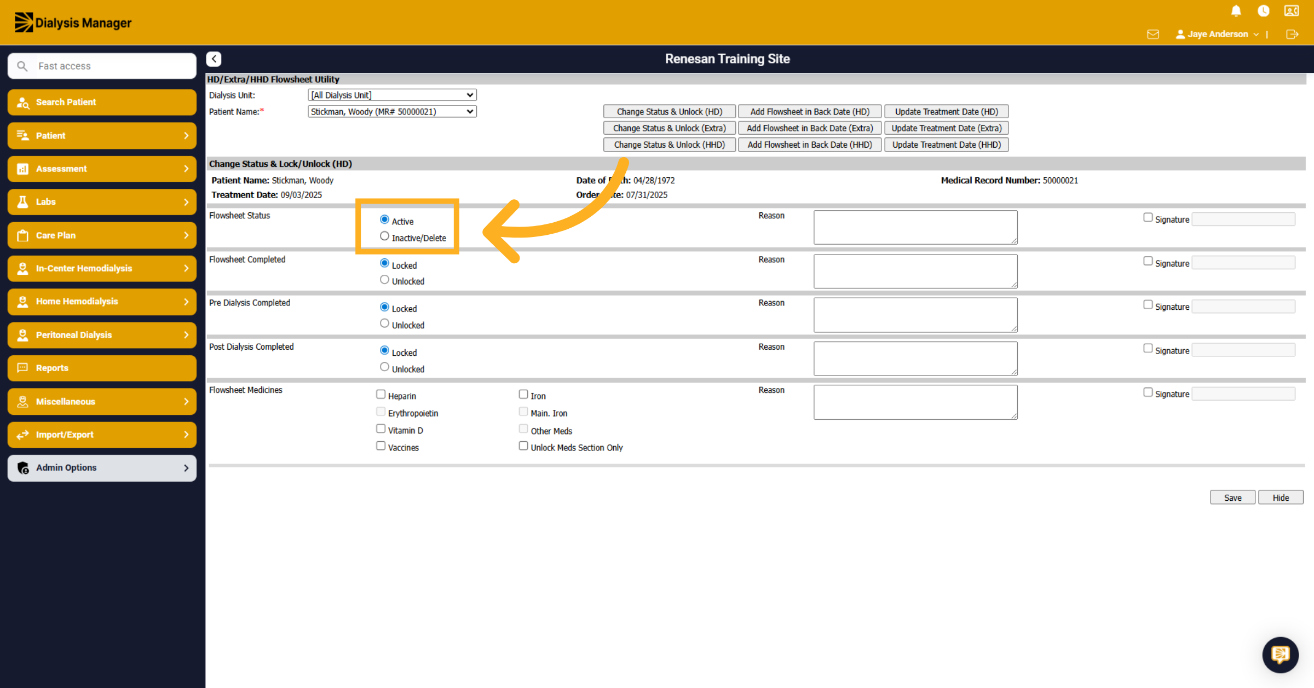Image resolution: width=1314 pixels, height=688 pixels.
Task: Click the logout icon
Action: click(1292, 34)
